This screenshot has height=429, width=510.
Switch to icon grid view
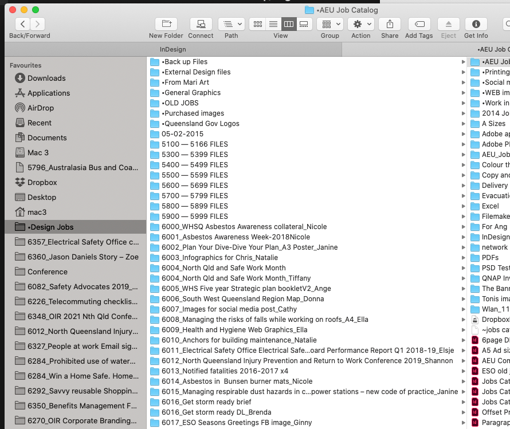tap(257, 24)
